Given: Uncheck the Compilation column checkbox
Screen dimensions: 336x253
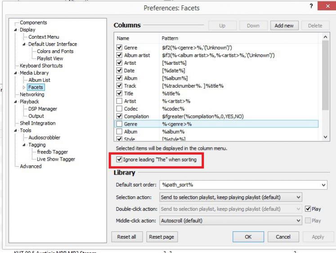Looking at the screenshot, I should pos(119,116).
